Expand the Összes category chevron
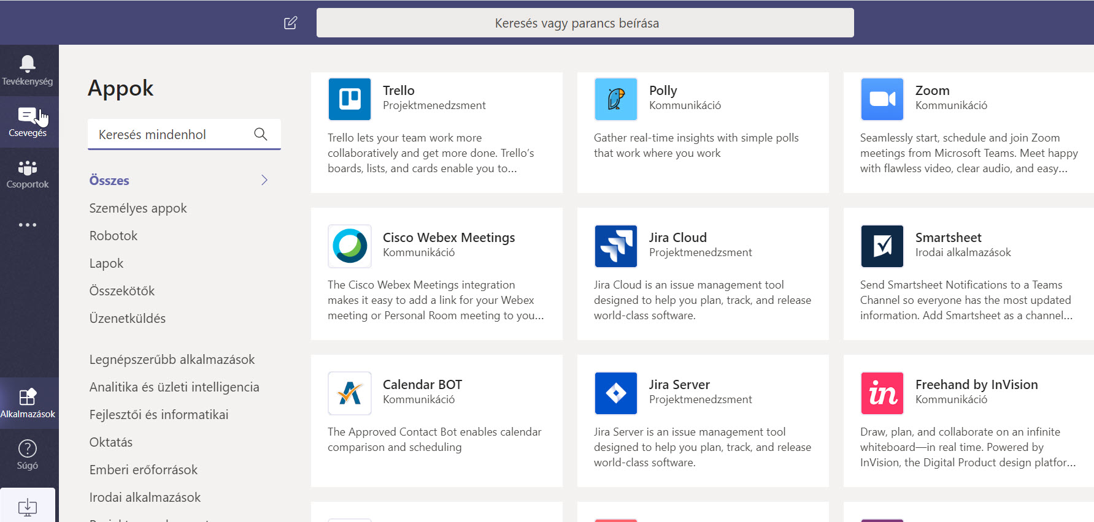Viewport: 1094px width, 522px height. 264,180
